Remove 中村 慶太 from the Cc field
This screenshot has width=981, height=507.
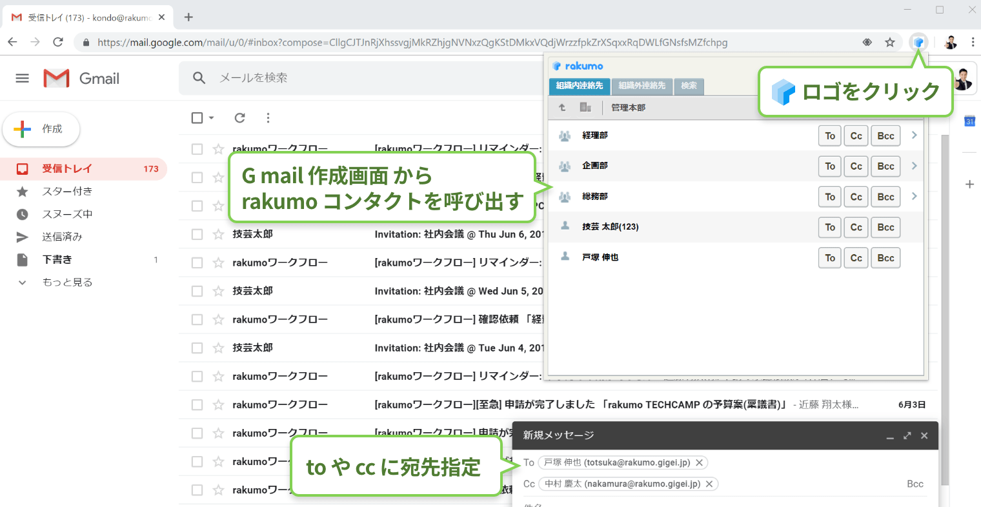tap(709, 484)
